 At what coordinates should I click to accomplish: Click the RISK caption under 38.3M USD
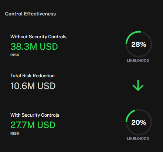pyautogui.click(x=15, y=55)
